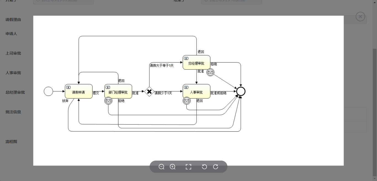Click the 拒绝 label beside 总经理审批
Image resolution: width=377 pixels, height=181 pixels.
pos(214,64)
